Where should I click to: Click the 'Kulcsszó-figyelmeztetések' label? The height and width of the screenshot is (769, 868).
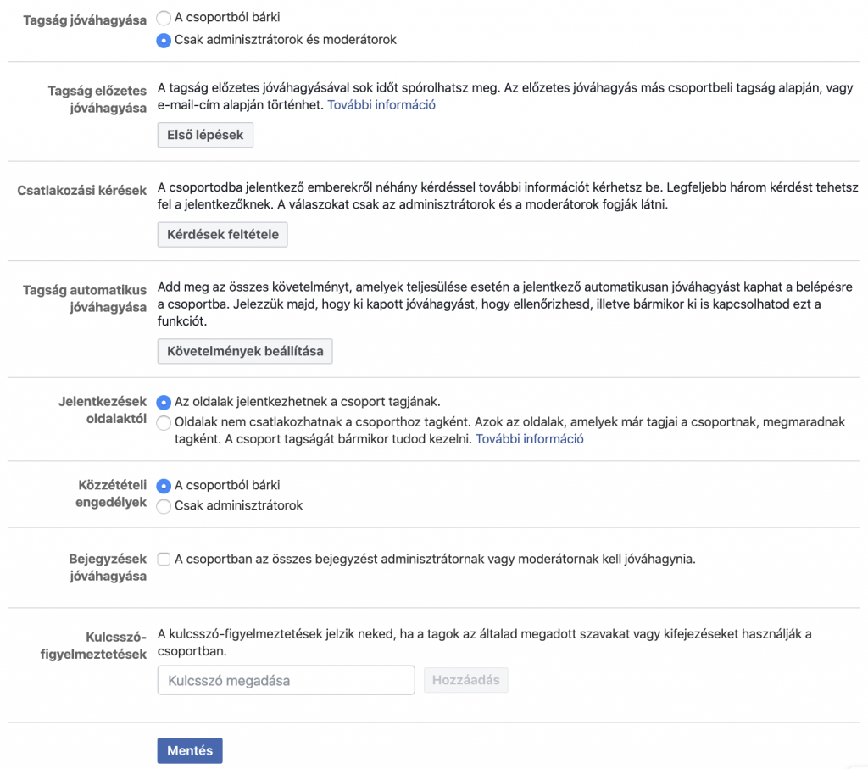coord(93,645)
